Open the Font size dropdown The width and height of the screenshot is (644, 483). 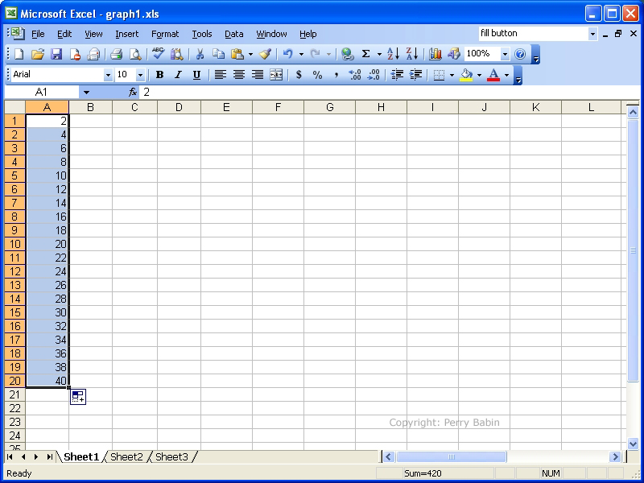pos(140,75)
